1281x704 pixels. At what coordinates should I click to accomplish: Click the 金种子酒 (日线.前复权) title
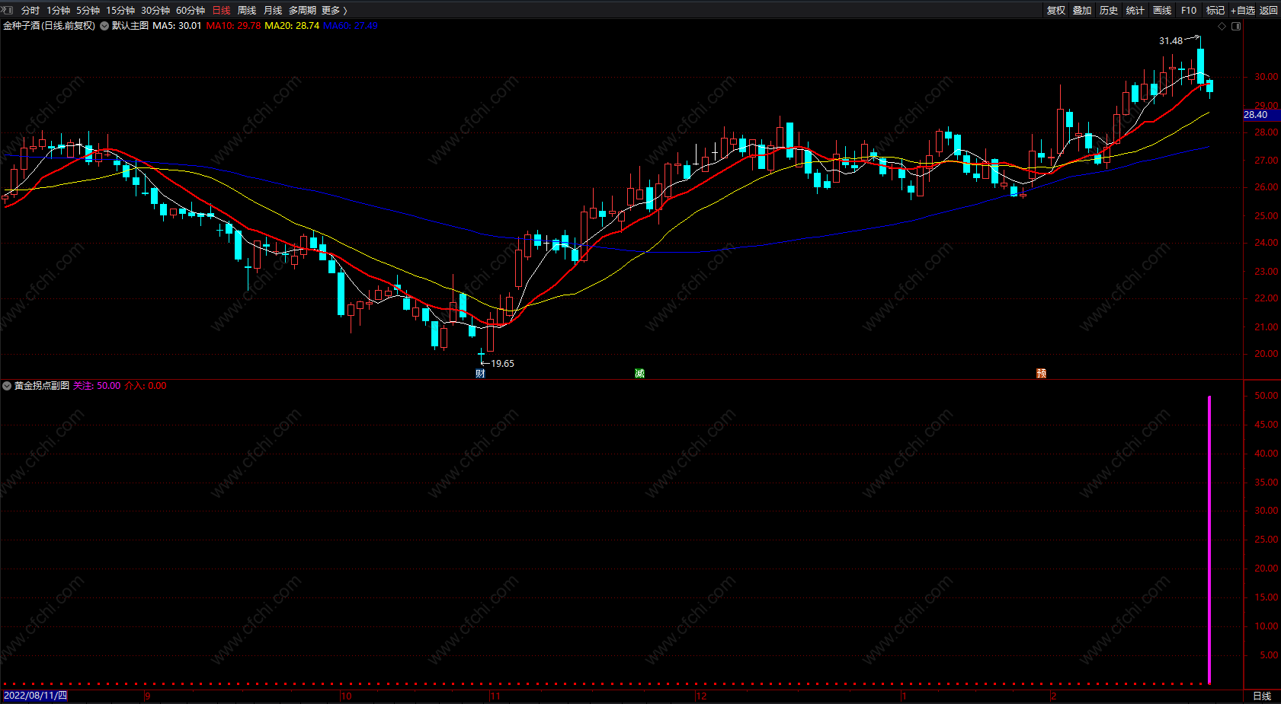click(x=49, y=26)
